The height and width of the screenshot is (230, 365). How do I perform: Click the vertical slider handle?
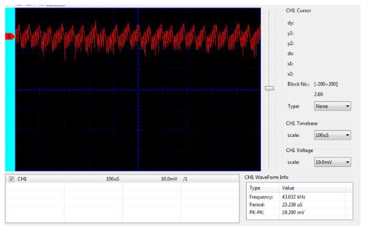tap(269, 88)
